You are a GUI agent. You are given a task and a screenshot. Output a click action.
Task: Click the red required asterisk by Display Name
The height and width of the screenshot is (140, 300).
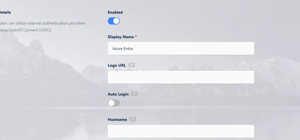point(136,37)
